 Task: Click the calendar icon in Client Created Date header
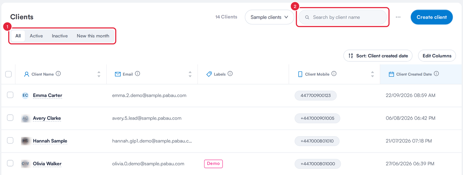click(x=391, y=74)
